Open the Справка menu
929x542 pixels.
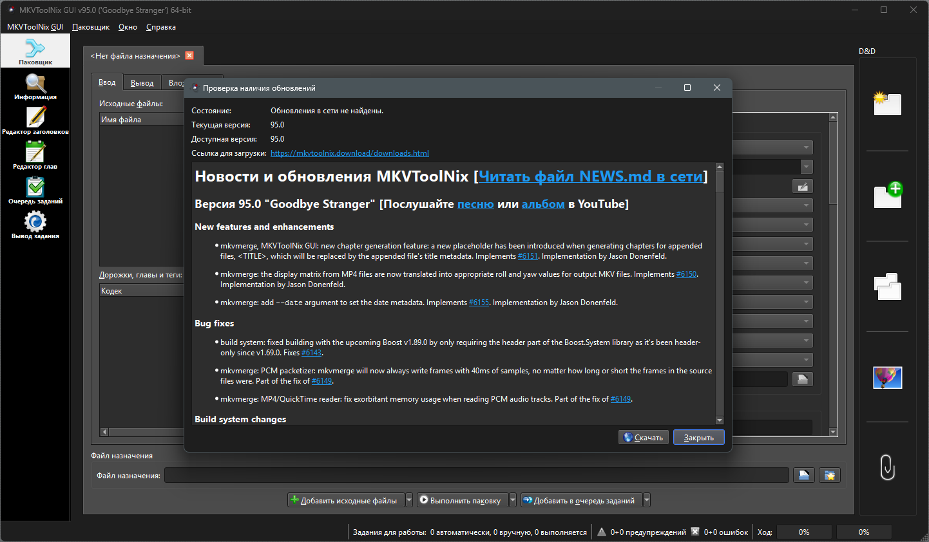pyautogui.click(x=161, y=27)
